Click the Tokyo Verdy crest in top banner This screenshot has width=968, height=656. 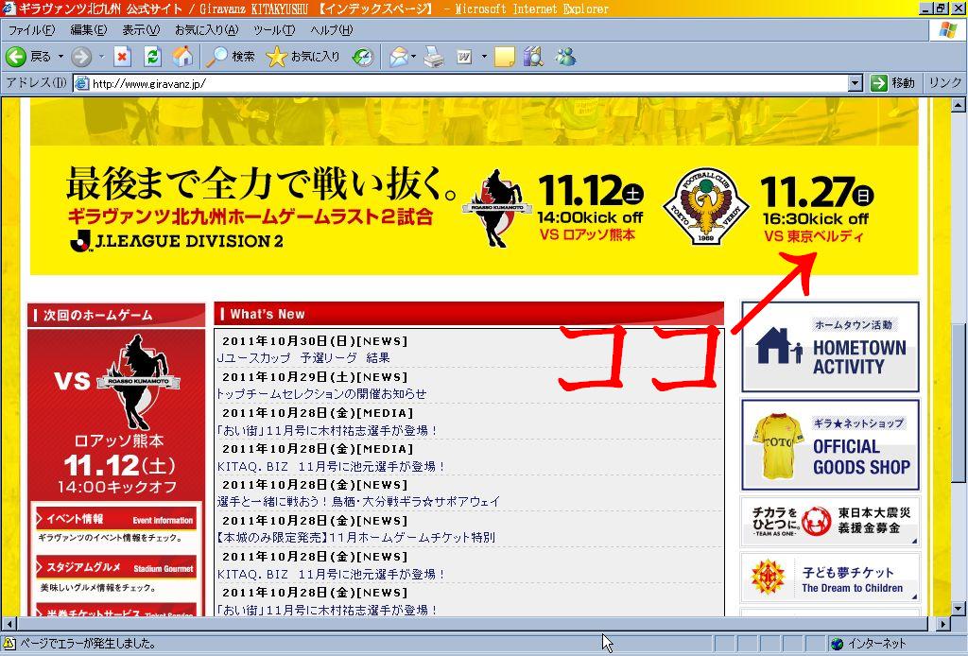point(705,207)
